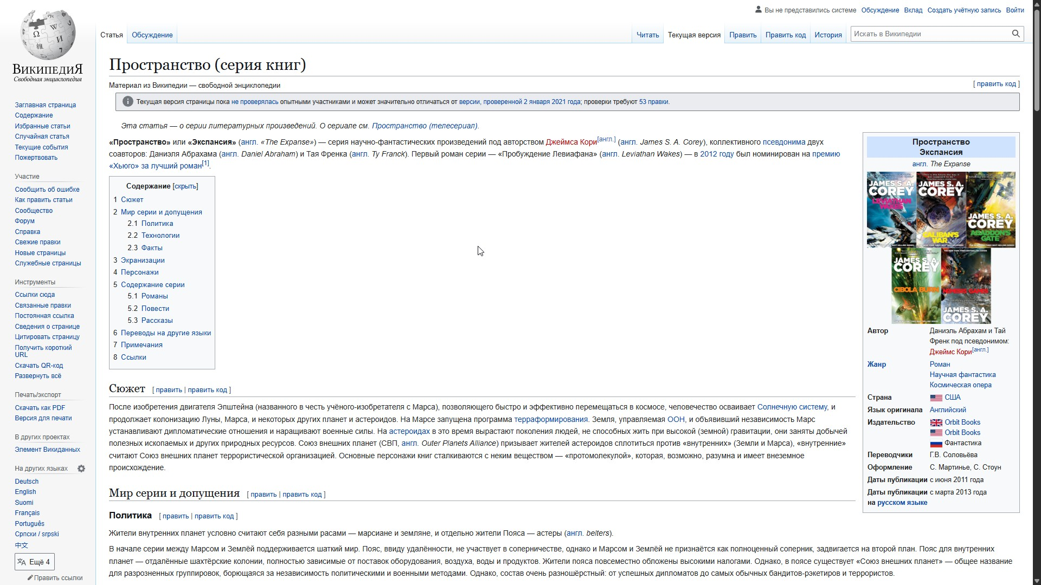Open Солнечную систему link
The height and width of the screenshot is (585, 1041).
tap(792, 407)
